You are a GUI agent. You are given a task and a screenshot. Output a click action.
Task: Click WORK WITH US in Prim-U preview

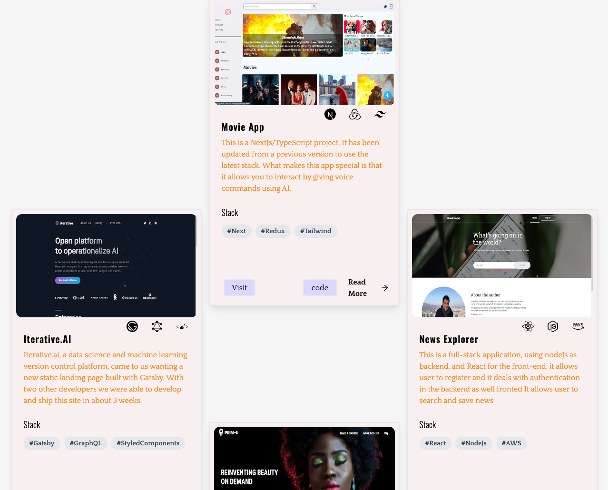tap(371, 433)
